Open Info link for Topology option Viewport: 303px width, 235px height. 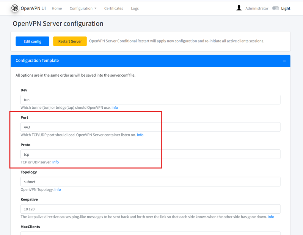click(58, 190)
